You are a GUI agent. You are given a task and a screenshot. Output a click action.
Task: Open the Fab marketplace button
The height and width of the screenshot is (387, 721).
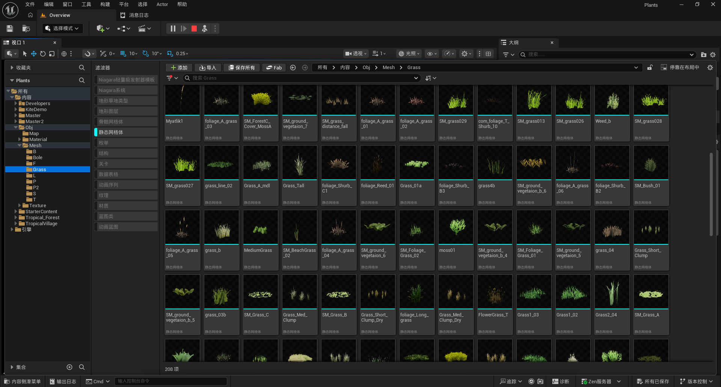coord(274,68)
